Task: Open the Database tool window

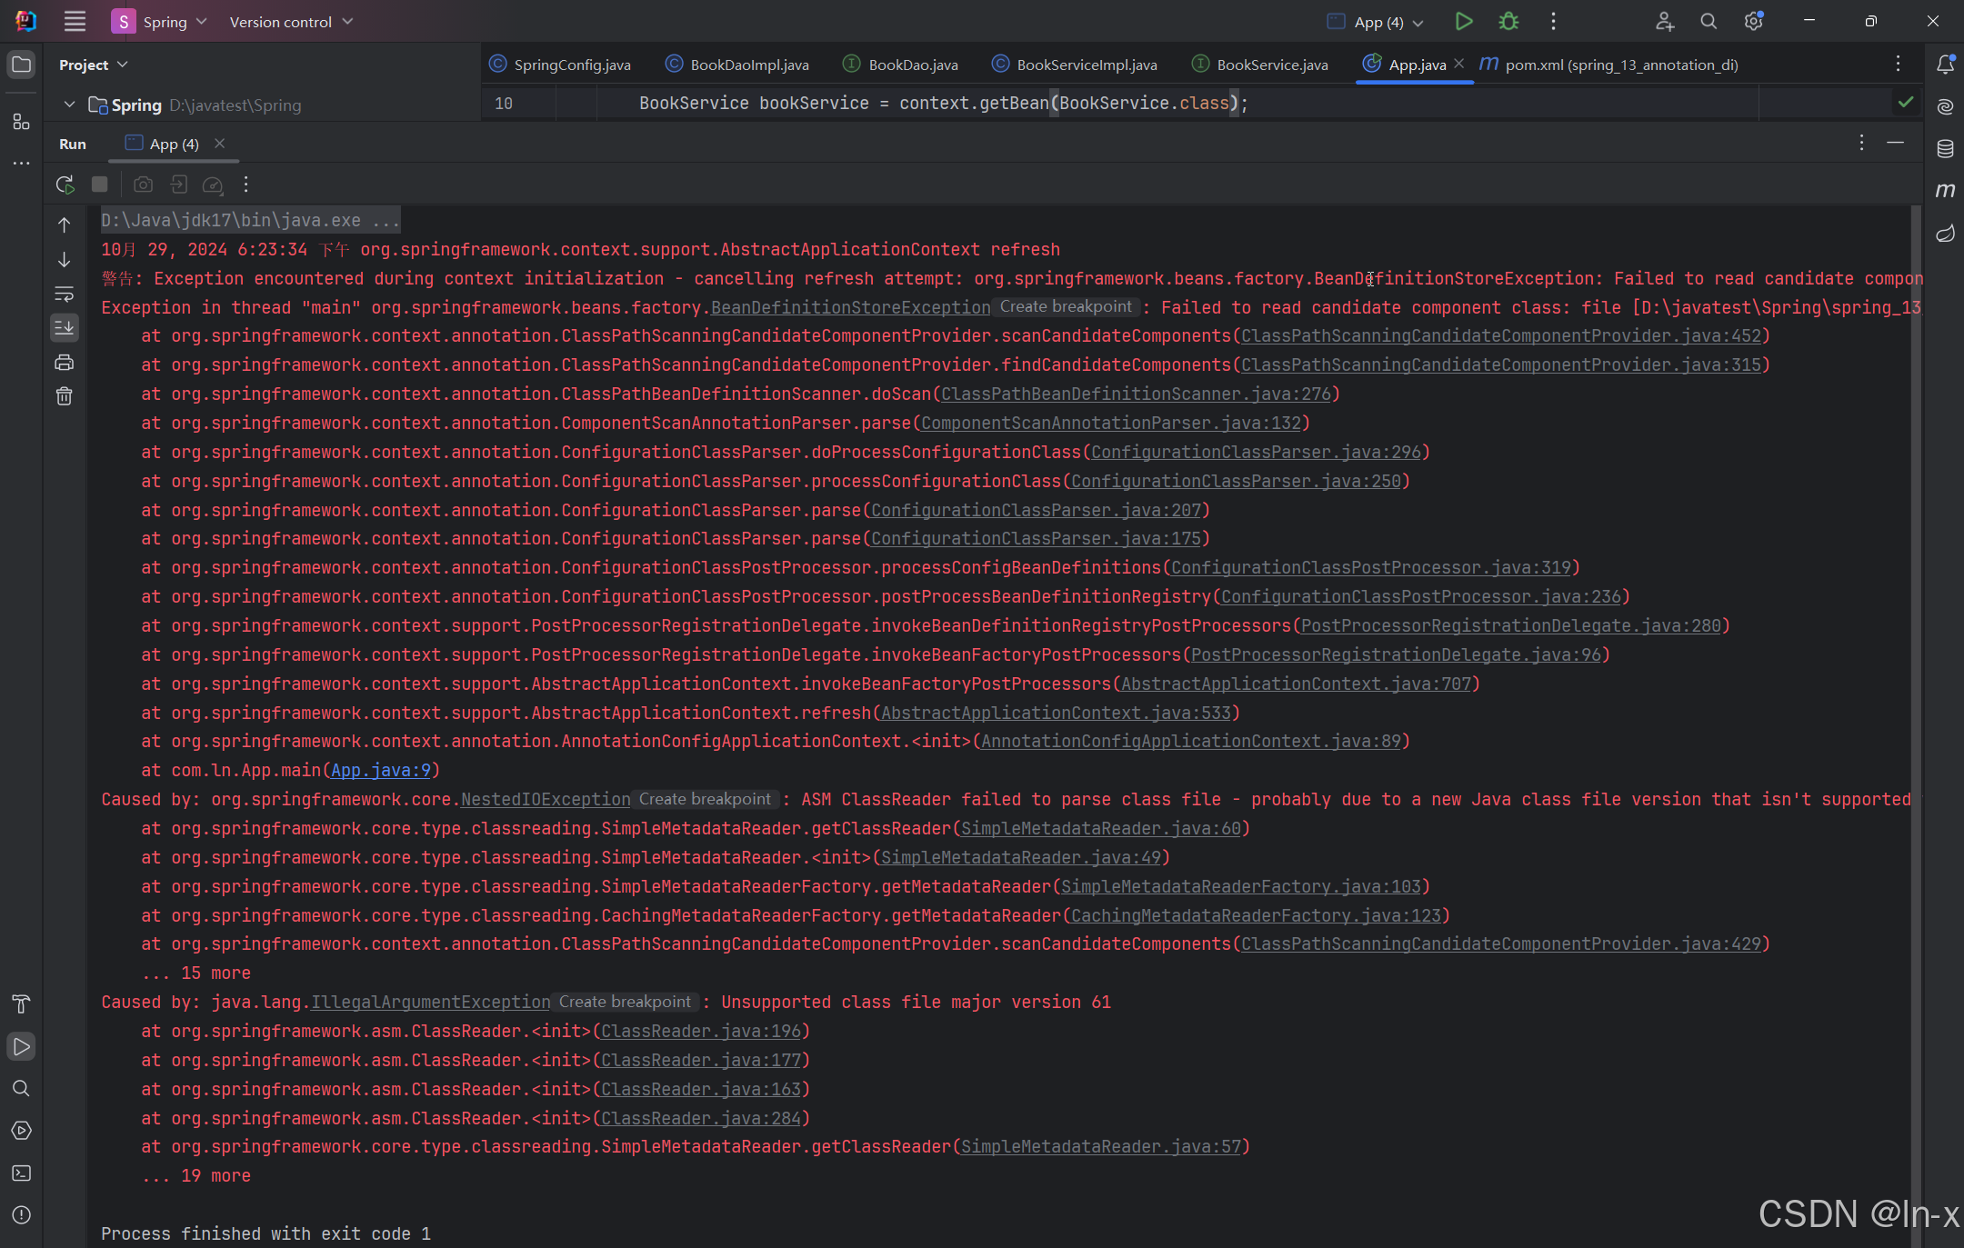Action: [x=1946, y=148]
